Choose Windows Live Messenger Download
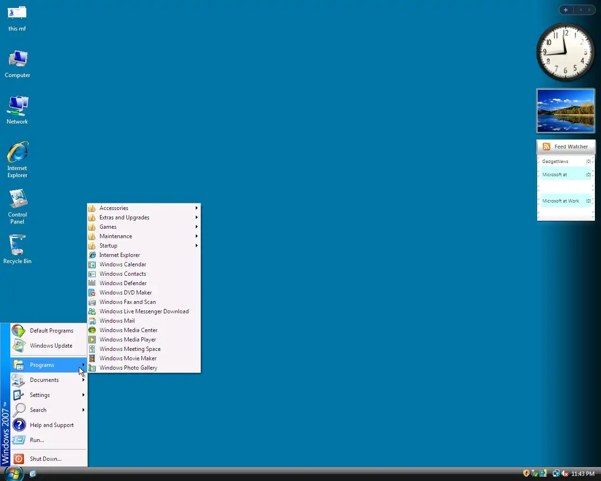The image size is (601, 481). (144, 311)
